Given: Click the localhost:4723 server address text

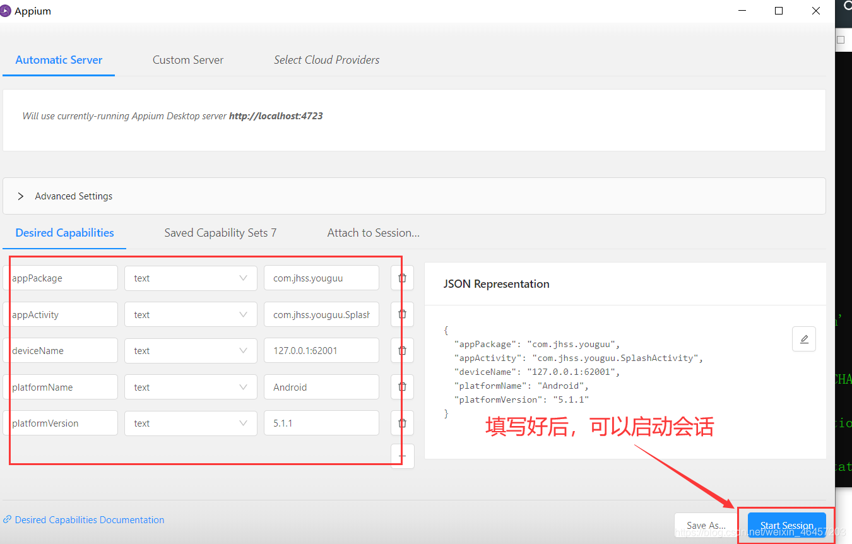Looking at the screenshot, I should click(x=276, y=116).
